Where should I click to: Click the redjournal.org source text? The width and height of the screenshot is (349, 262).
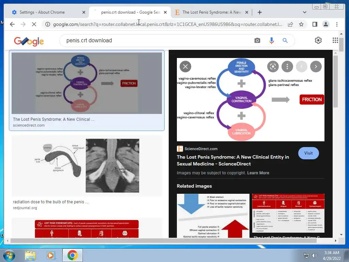point(25,208)
